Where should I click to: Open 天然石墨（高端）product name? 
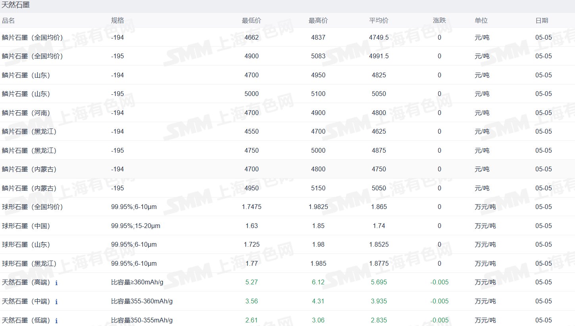(x=26, y=282)
